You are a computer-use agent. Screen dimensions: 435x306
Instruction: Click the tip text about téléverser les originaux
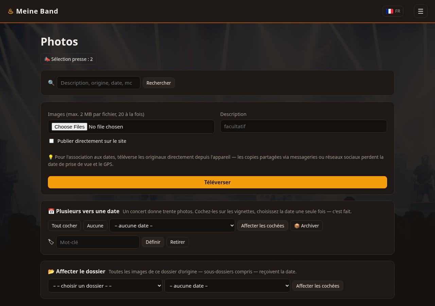(x=216, y=160)
